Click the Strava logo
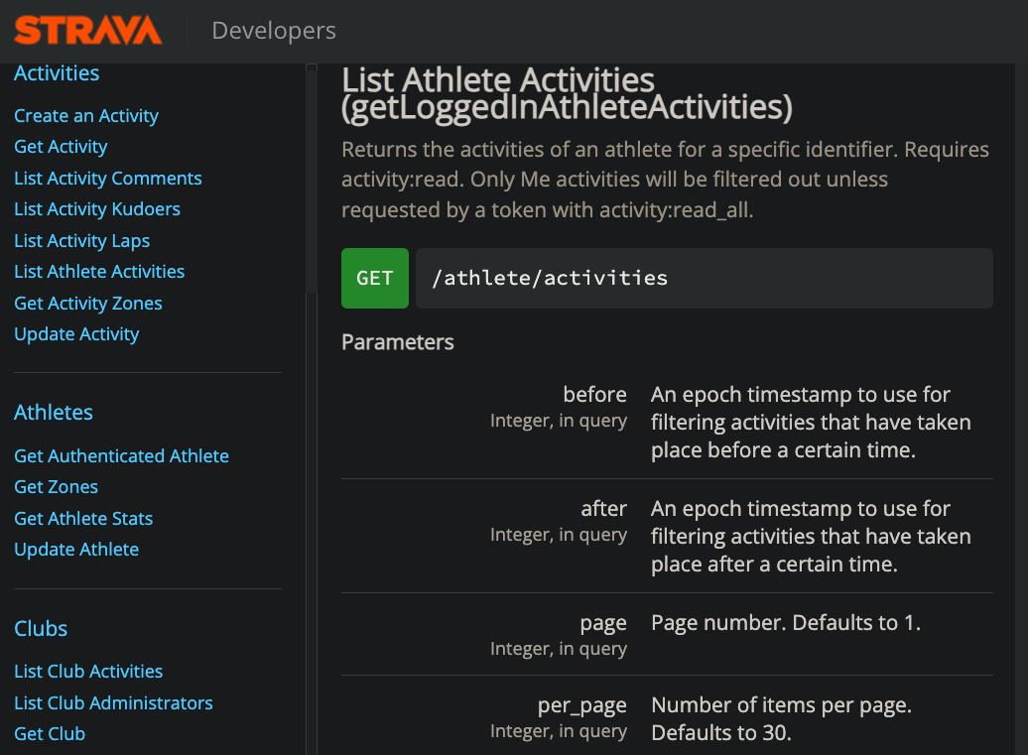The height and width of the screenshot is (755, 1028). [x=88, y=31]
